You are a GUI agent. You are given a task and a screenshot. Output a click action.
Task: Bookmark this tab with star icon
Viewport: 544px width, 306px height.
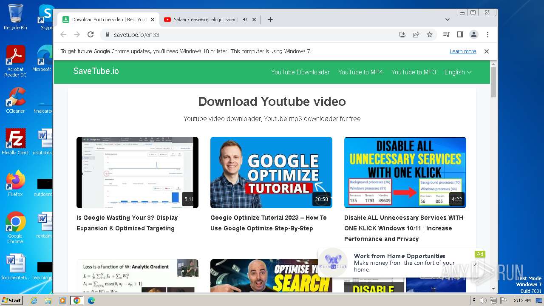430,35
